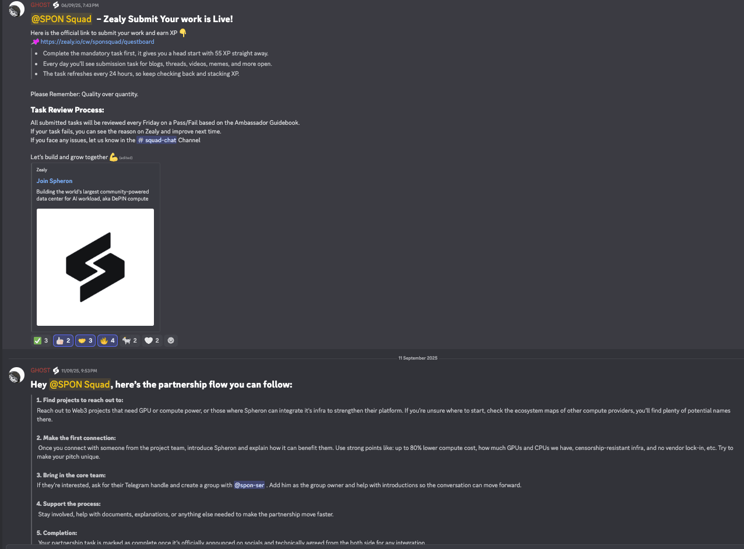Click the fire emoji reaction
This screenshot has width=744, height=549.
[107, 340]
